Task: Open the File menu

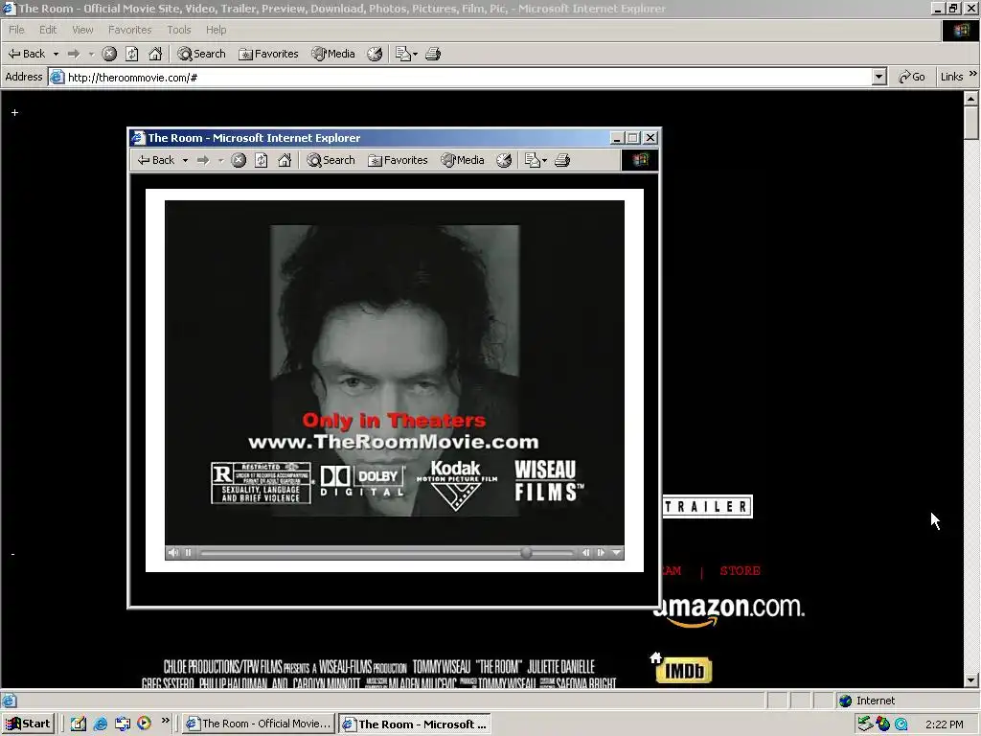Action: [x=16, y=30]
